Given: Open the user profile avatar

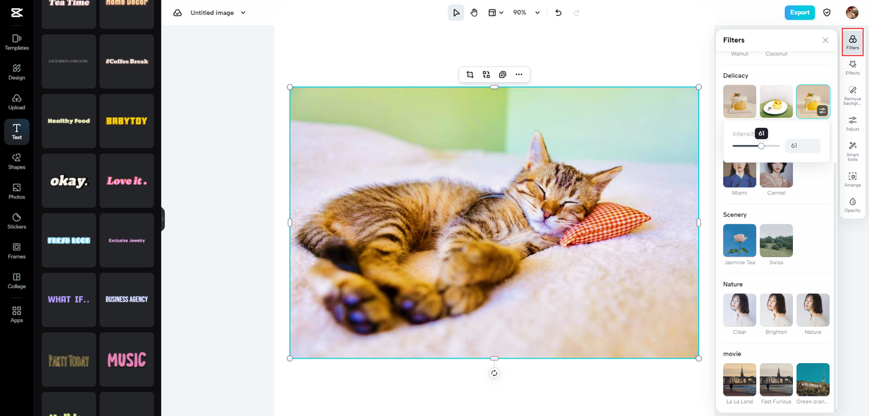Looking at the screenshot, I should point(852,12).
